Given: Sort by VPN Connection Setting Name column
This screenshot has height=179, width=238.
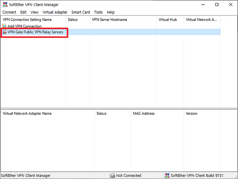Looking at the screenshot, I should point(33,19).
